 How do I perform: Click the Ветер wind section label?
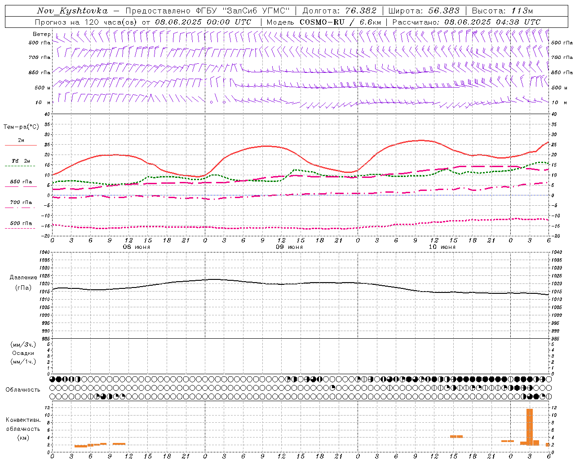coord(41,34)
